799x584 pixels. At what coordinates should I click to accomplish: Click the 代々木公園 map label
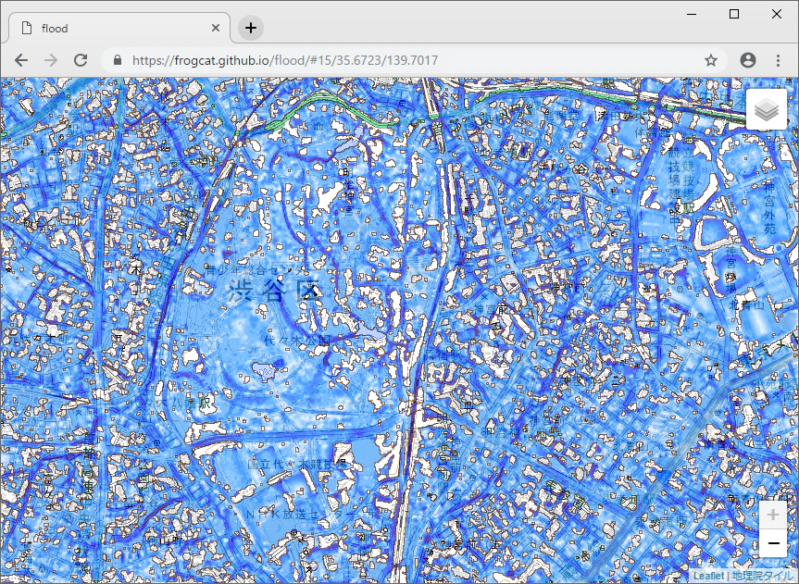[297, 340]
